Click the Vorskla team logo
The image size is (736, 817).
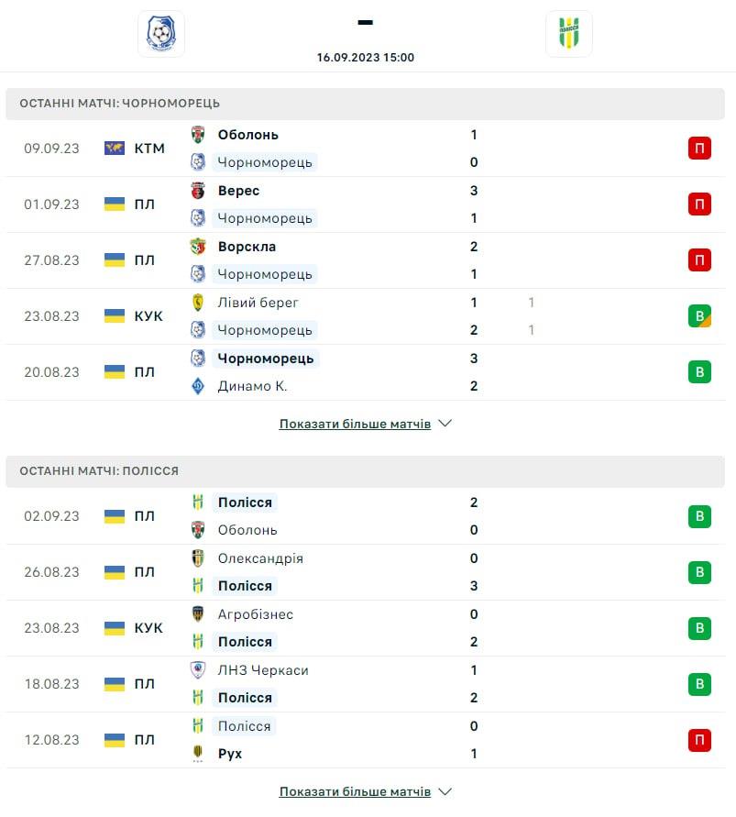(198, 247)
